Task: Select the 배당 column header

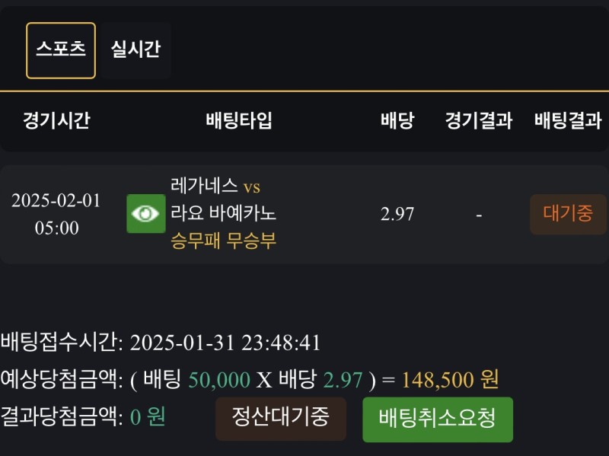Action: [x=397, y=120]
